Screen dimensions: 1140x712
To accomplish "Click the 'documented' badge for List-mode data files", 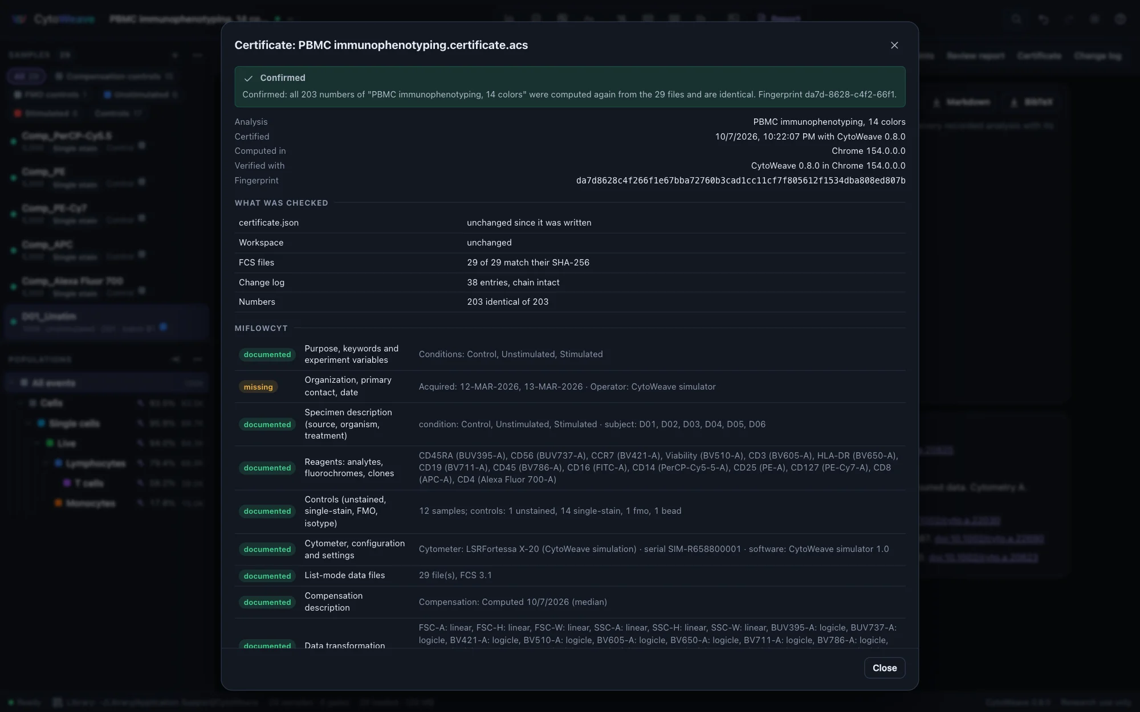I will click(267, 576).
